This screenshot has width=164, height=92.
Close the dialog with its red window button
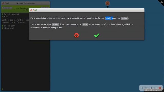[31, 10]
